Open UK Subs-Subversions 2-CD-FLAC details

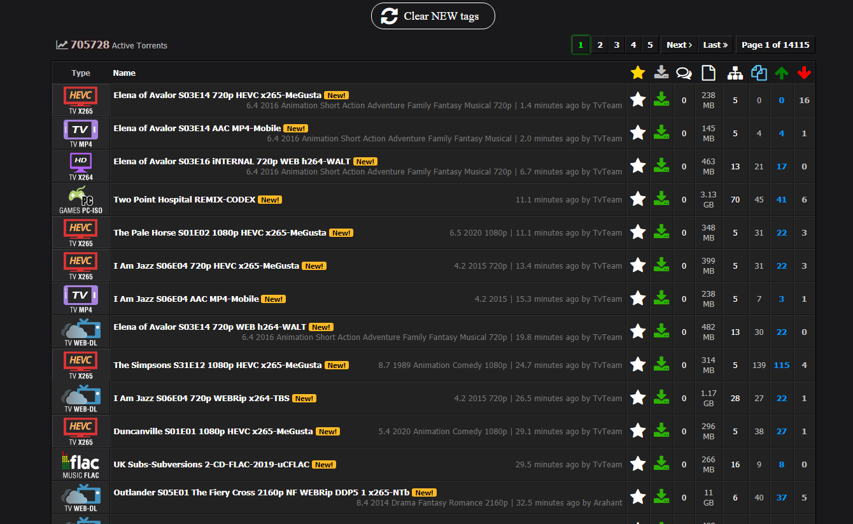tap(211, 464)
